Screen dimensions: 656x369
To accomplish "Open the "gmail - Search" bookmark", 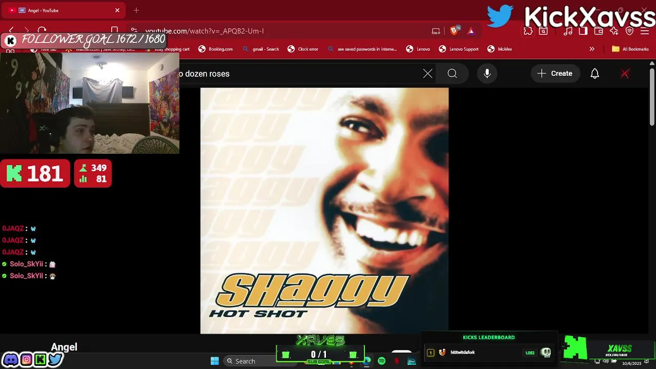I will 260,49.
